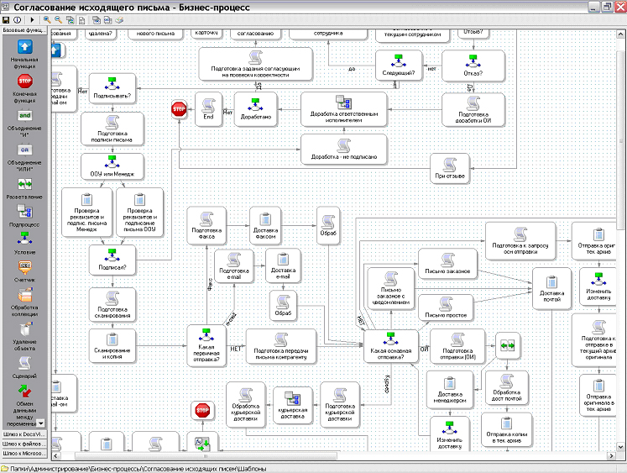Image resolution: width=627 pixels, height=473 pixels.
Task: Select the 'Подпроцесс' palette icon
Action: [x=25, y=212]
